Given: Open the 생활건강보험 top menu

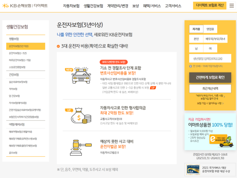Looking at the screenshot, I should (93, 6).
